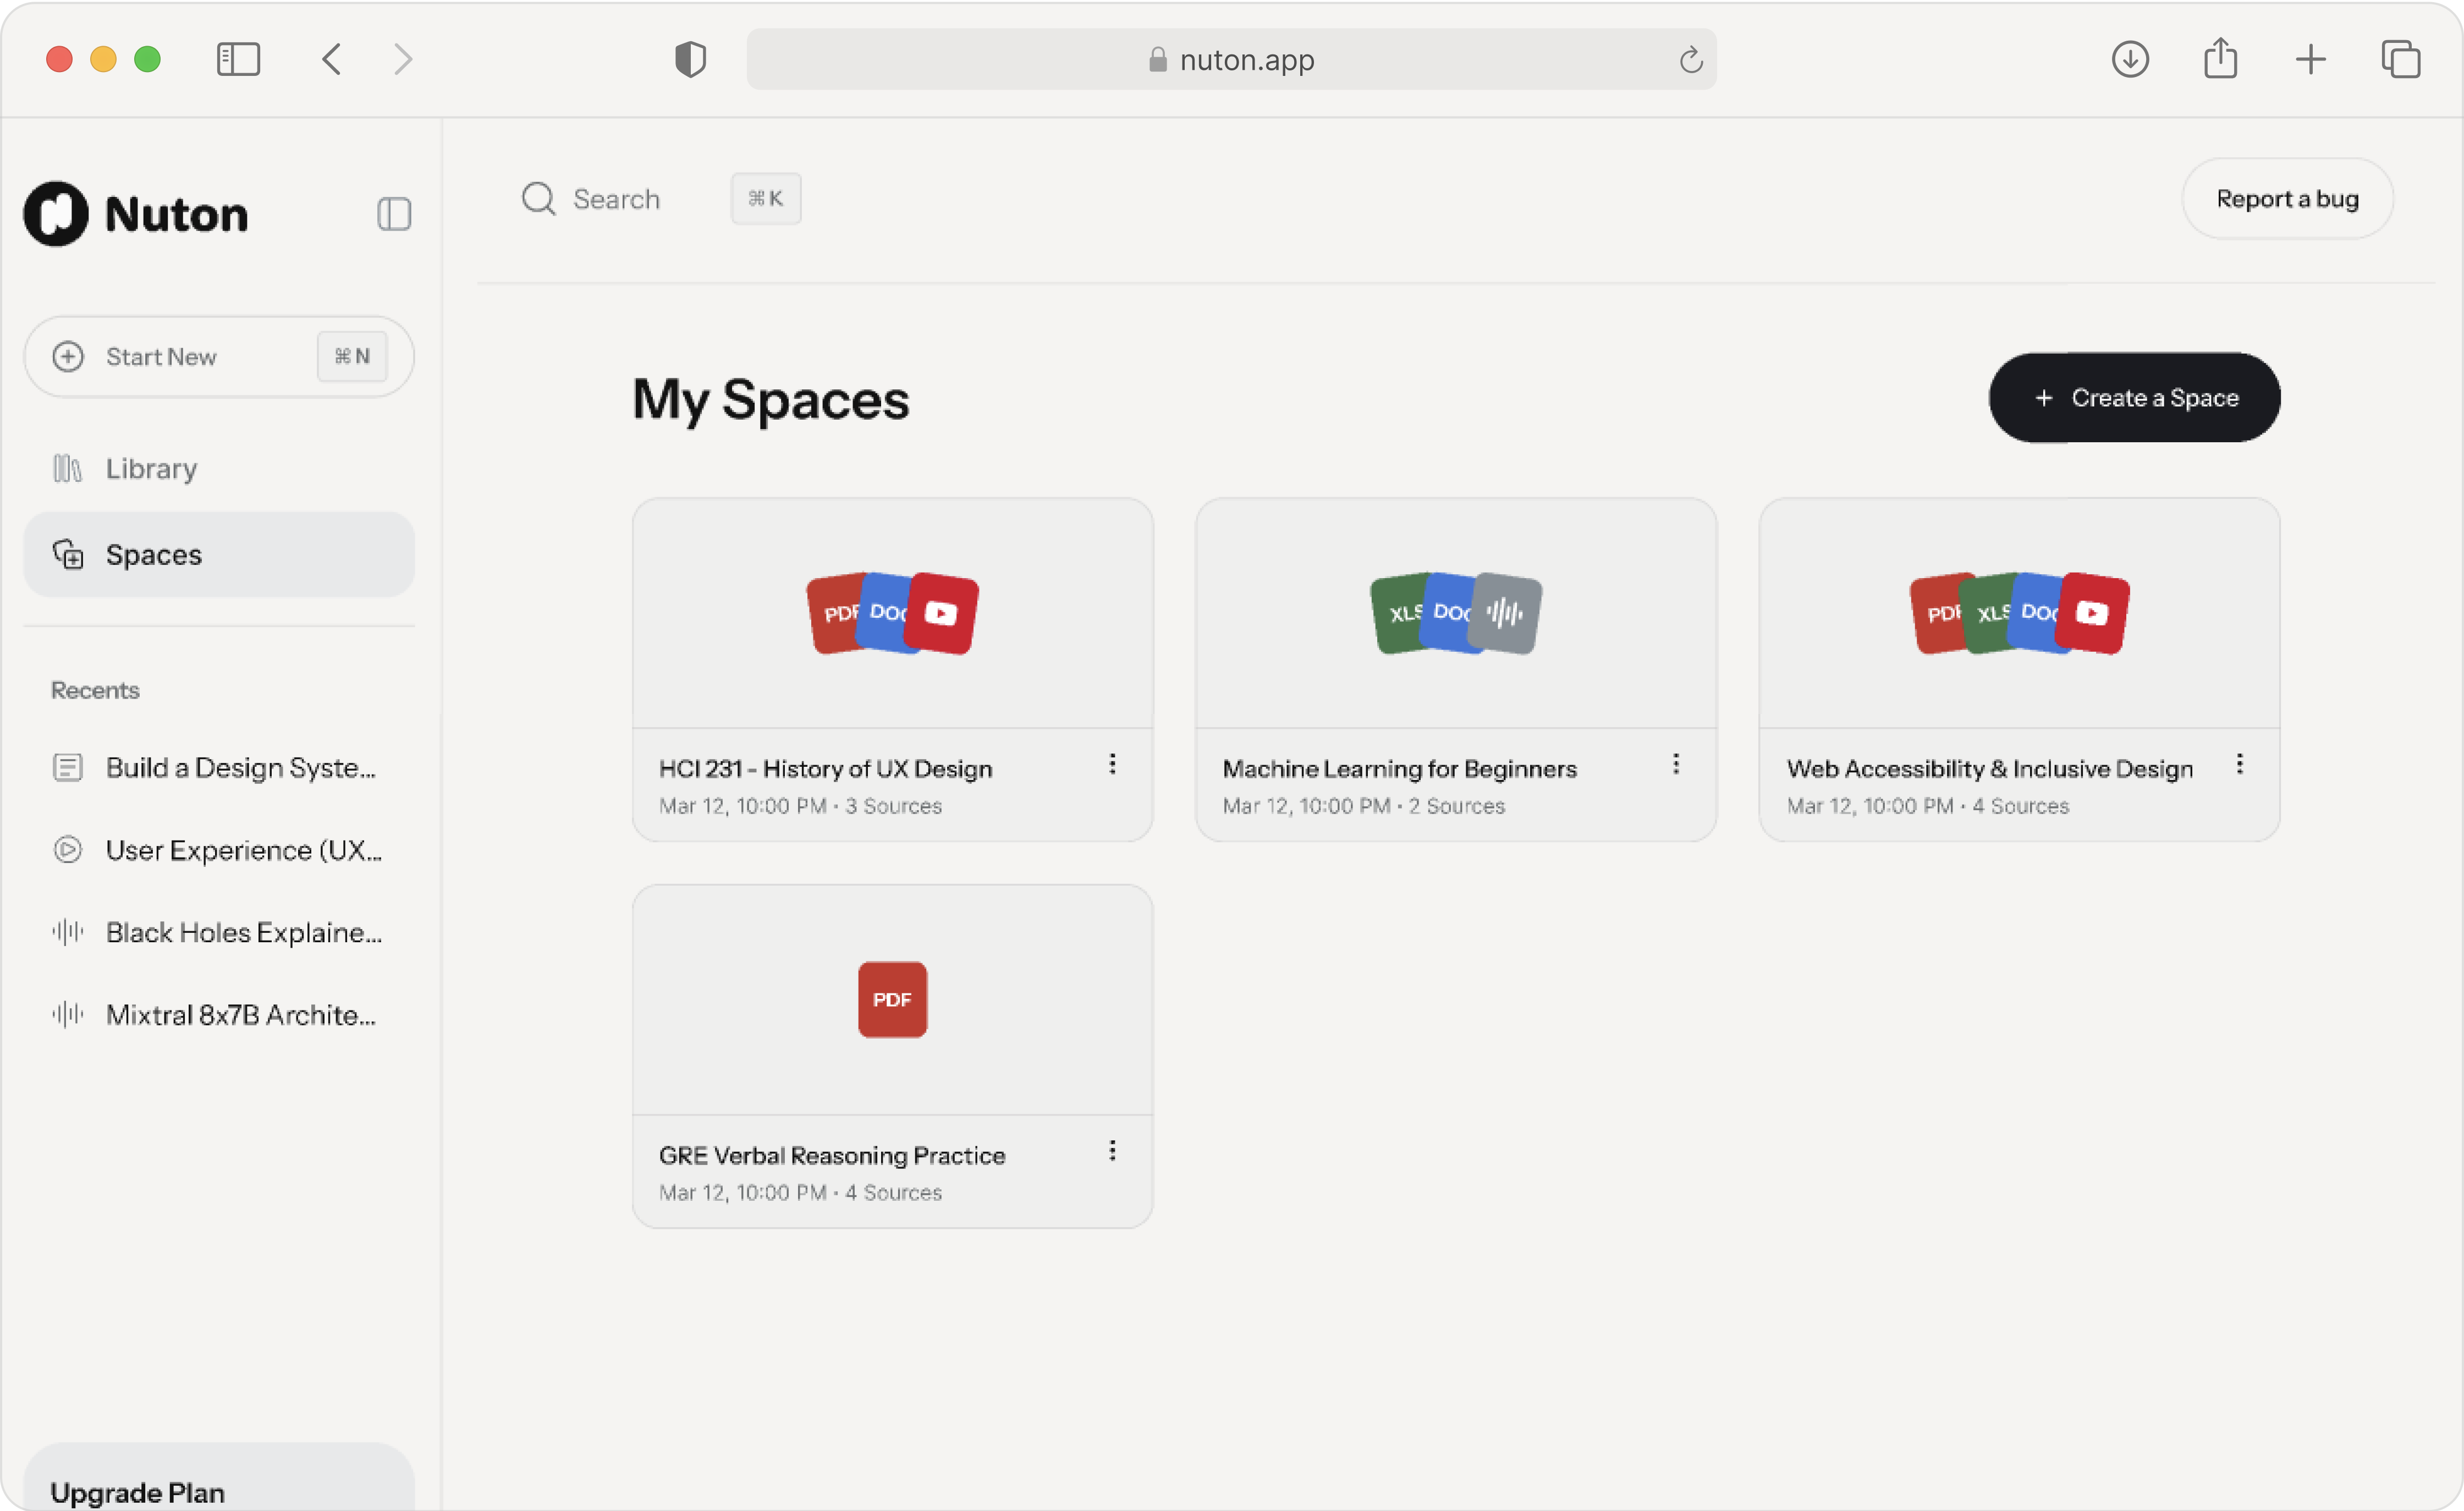
Task: Open the Machine Learning for Beginners options menu
Action: click(x=1676, y=765)
